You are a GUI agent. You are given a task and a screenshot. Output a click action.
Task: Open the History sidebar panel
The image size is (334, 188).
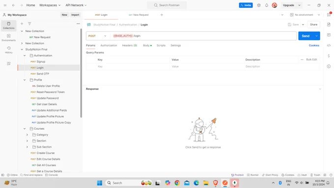click(8, 50)
